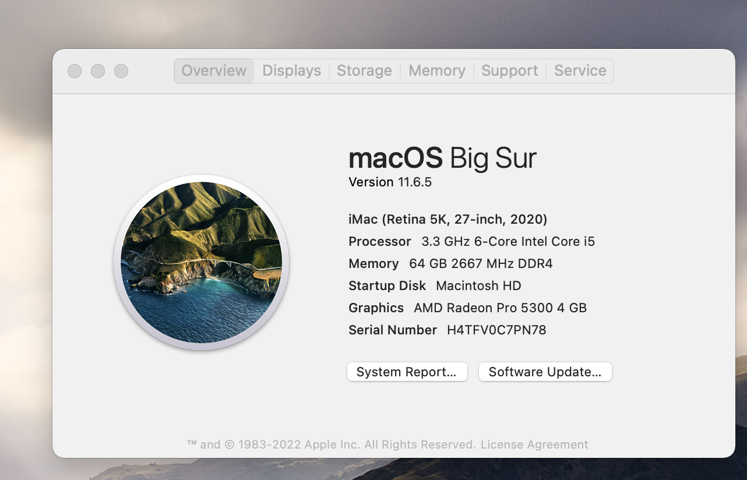Image resolution: width=747 pixels, height=480 pixels.
Task: Select the serial number H4TFV0C7PN78
Action: click(x=496, y=330)
